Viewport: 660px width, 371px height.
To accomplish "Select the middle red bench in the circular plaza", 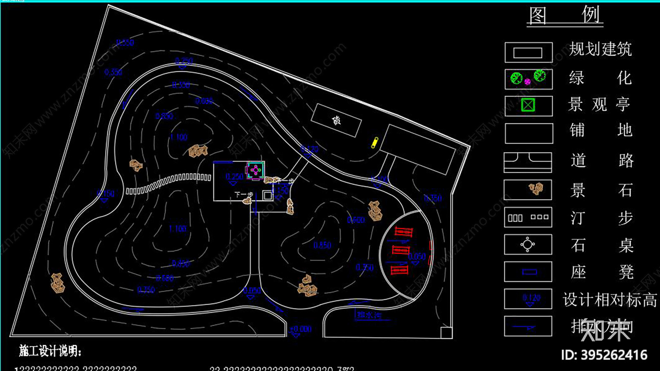I will (x=400, y=250).
